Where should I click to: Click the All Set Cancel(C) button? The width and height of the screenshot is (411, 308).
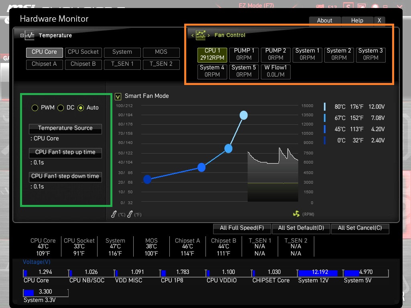[360, 228]
